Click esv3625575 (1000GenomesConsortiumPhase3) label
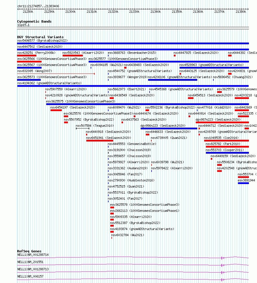Screen dimensions: 257x283 pyautogui.click(x=81, y=102)
